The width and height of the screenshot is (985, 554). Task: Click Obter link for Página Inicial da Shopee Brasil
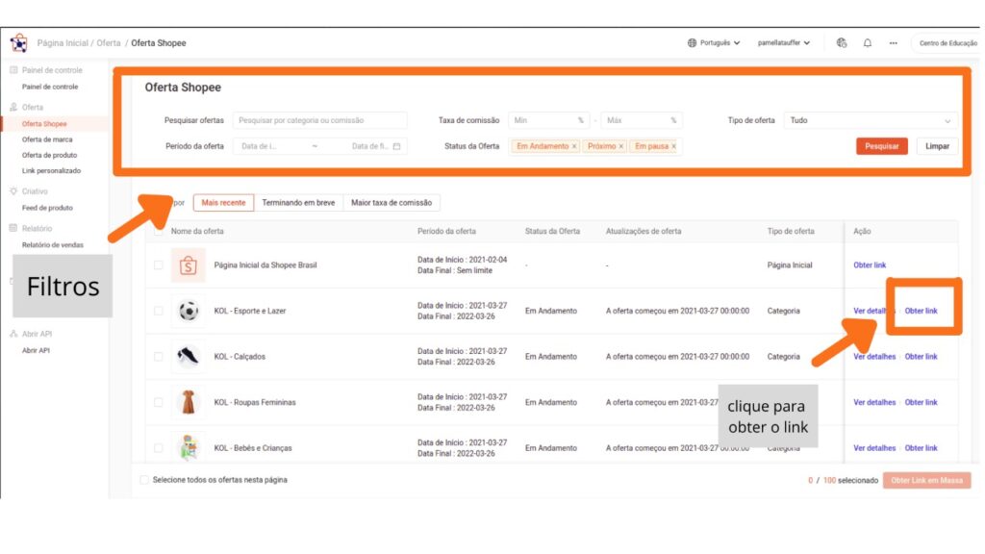pyautogui.click(x=870, y=265)
